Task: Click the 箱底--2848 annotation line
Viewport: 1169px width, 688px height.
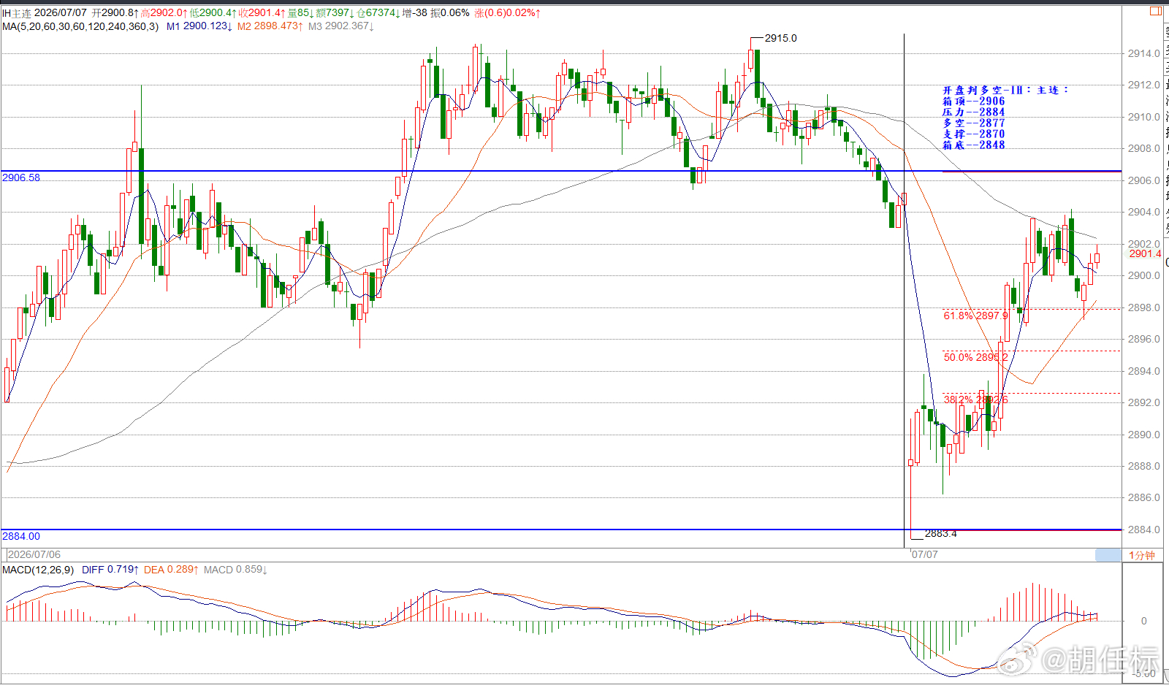Action: [x=974, y=145]
